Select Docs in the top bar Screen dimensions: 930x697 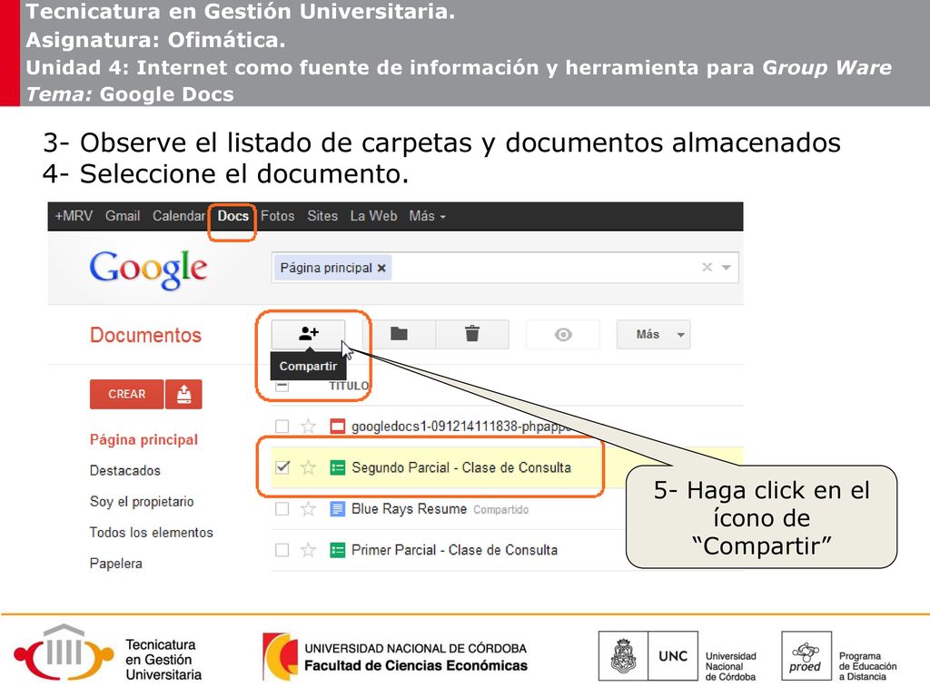click(233, 216)
